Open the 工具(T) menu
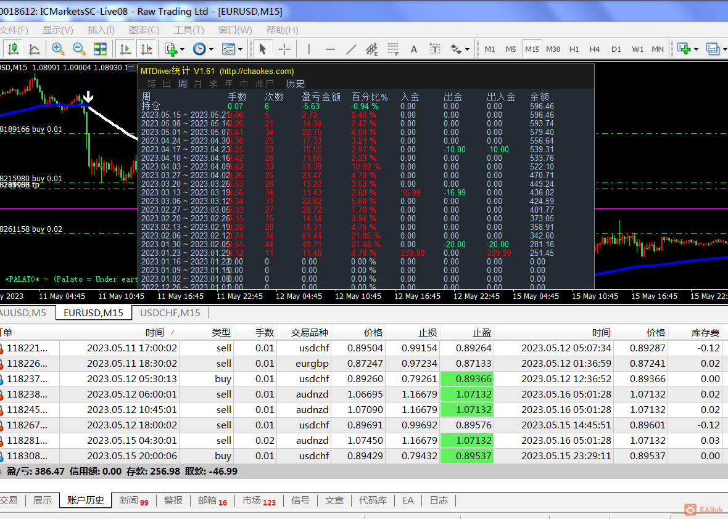Viewport: 728px width, 519px height. 189,30
